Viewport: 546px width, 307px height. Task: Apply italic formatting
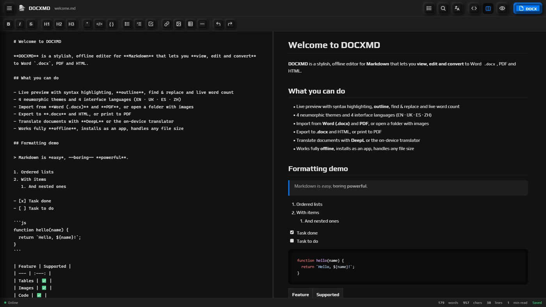20,24
